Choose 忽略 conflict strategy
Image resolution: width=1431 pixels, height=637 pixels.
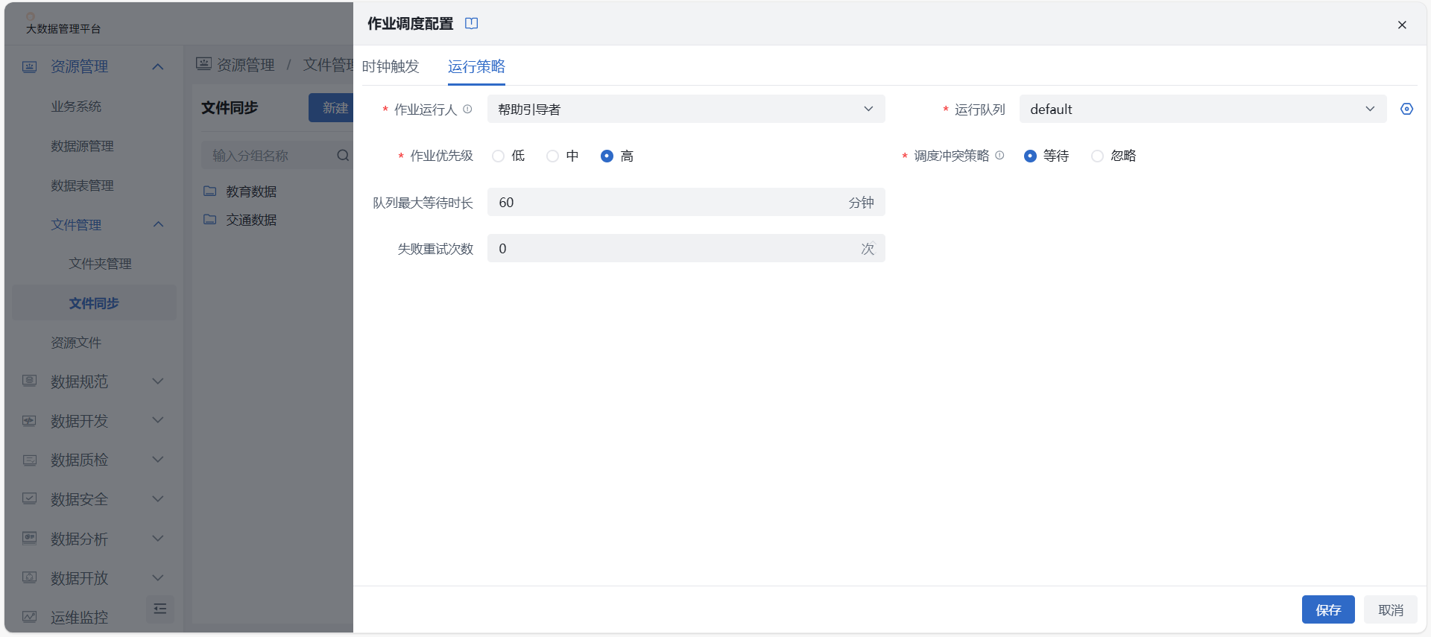point(1097,156)
